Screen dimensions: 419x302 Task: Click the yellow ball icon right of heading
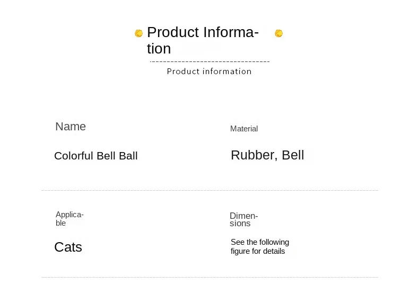278,33
